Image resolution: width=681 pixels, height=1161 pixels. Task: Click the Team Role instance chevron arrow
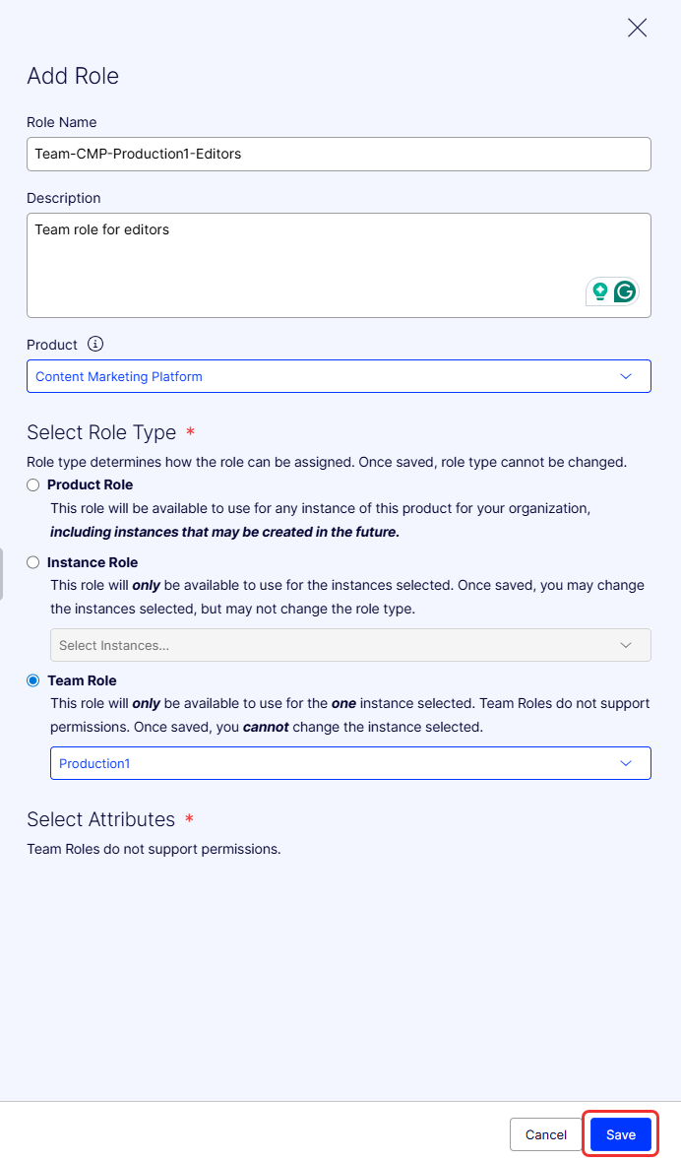point(626,763)
